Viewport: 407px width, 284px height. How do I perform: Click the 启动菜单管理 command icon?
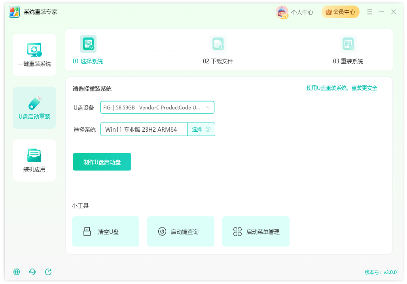[x=237, y=231]
